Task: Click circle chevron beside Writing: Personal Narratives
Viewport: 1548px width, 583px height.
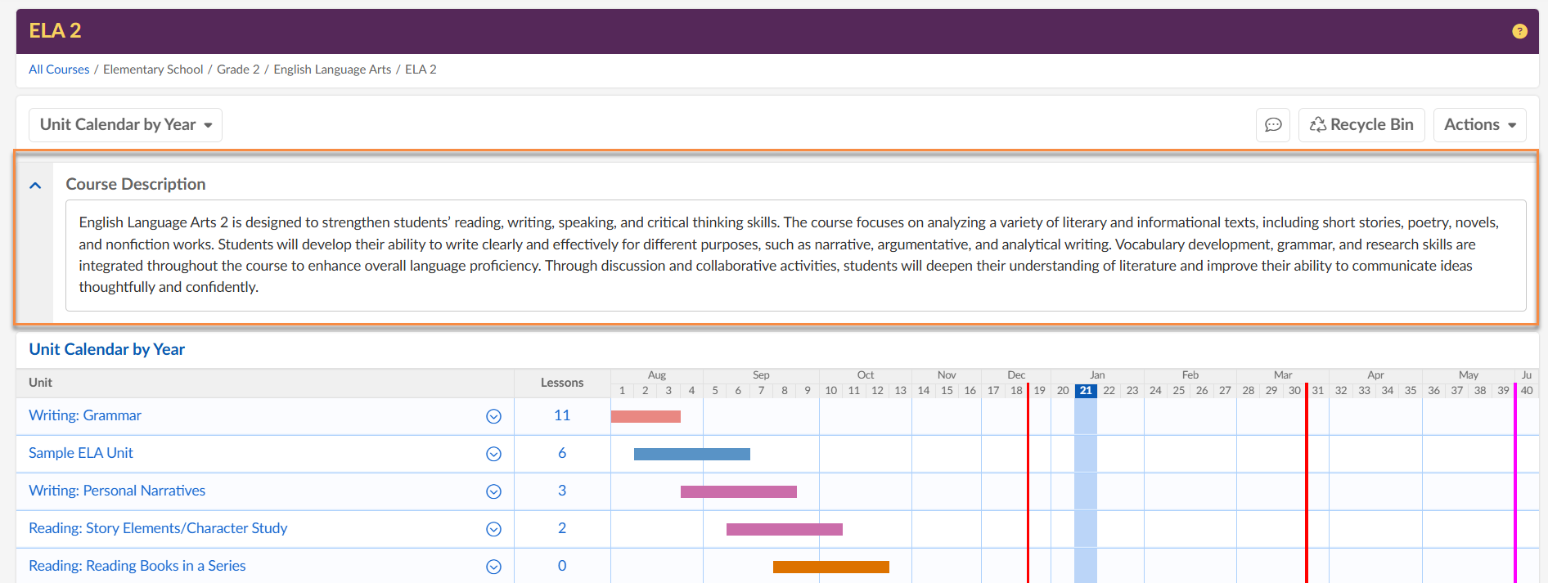Action: coord(493,491)
